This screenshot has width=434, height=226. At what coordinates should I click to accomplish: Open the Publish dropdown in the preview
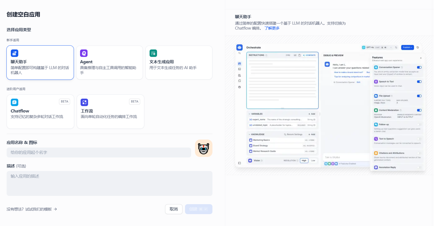click(x=407, y=47)
